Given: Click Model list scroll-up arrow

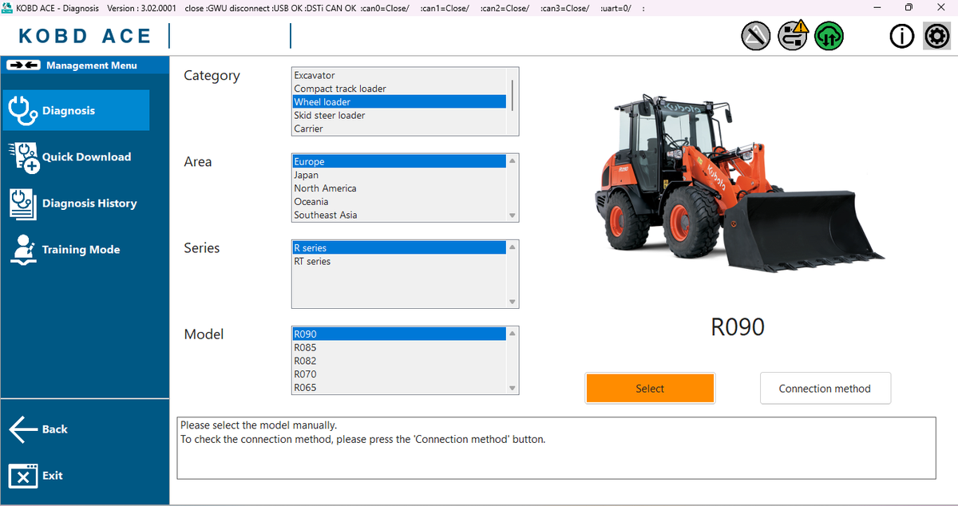Looking at the screenshot, I should (513, 333).
